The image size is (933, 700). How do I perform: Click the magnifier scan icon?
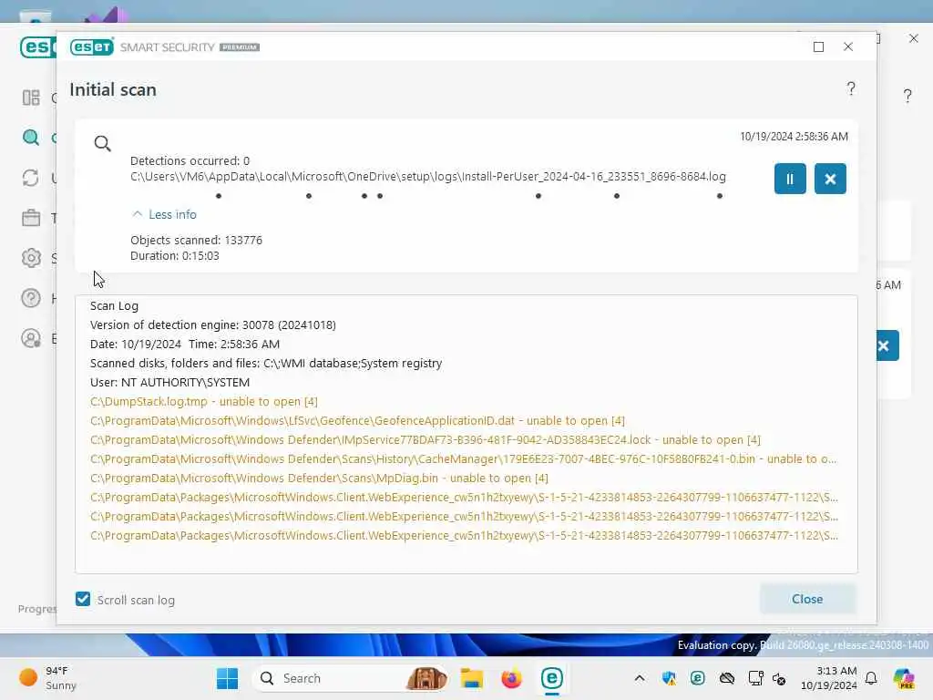click(x=102, y=143)
